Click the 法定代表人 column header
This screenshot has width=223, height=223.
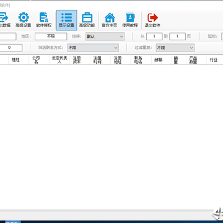(x=59, y=60)
